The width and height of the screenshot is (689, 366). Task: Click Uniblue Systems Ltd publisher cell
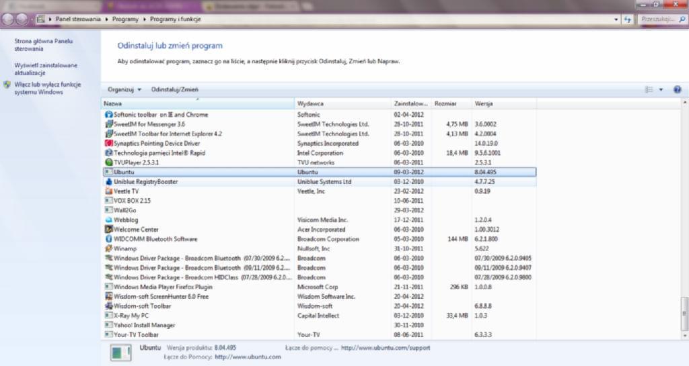click(x=324, y=181)
